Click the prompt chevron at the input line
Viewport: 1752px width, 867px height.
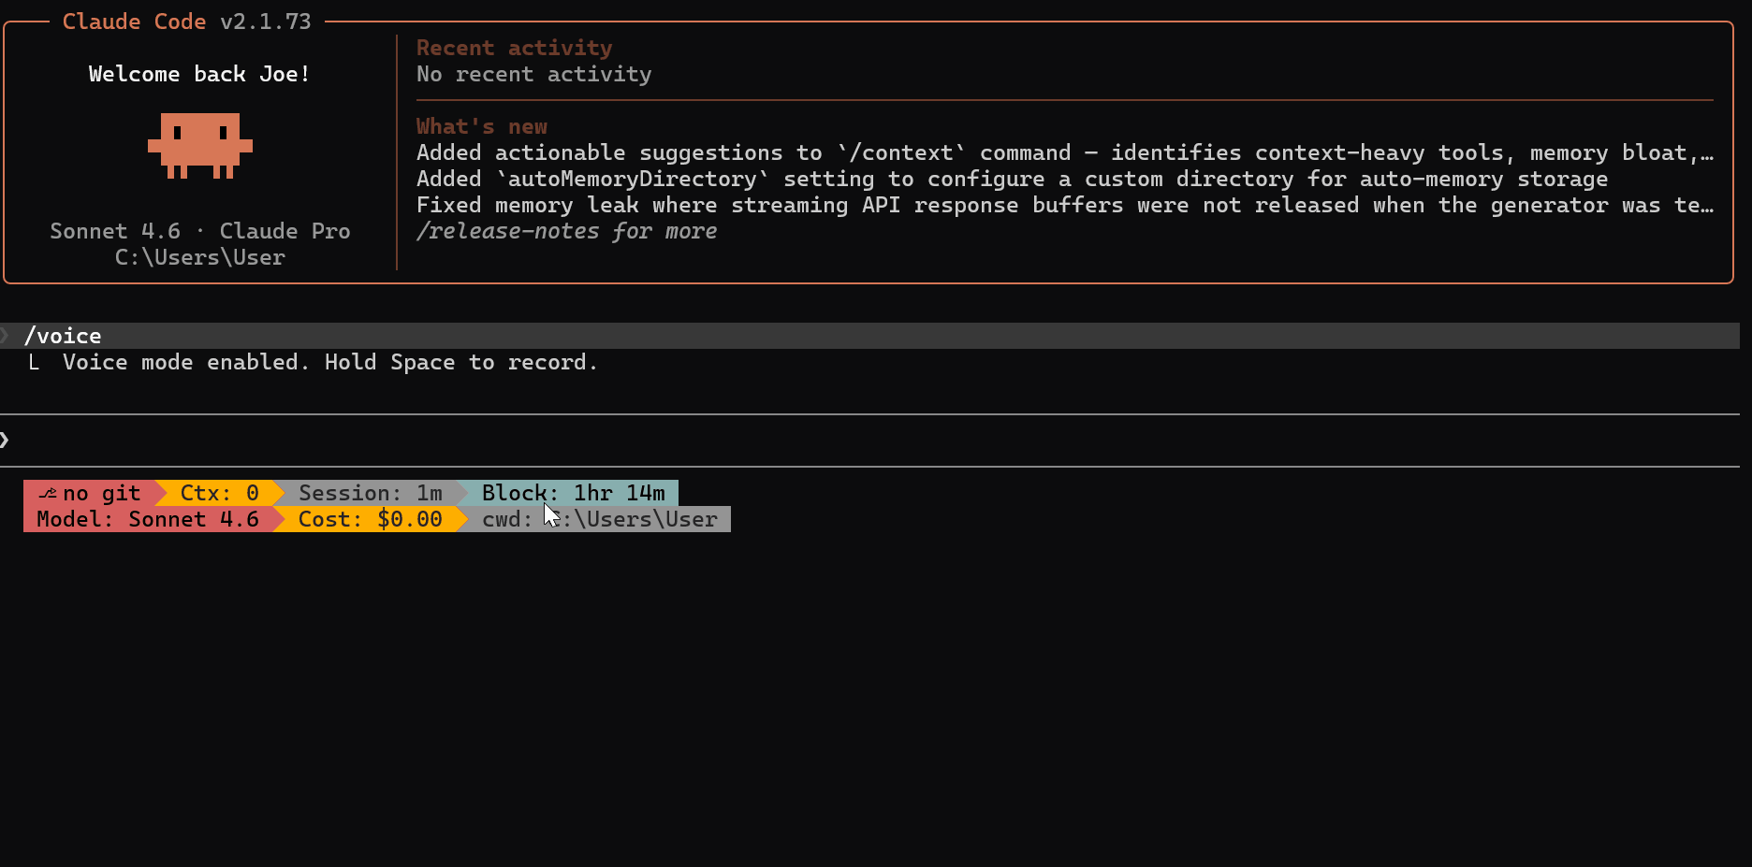pyautogui.click(x=6, y=440)
